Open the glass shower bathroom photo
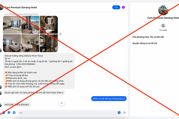 click(x=49, y=43)
